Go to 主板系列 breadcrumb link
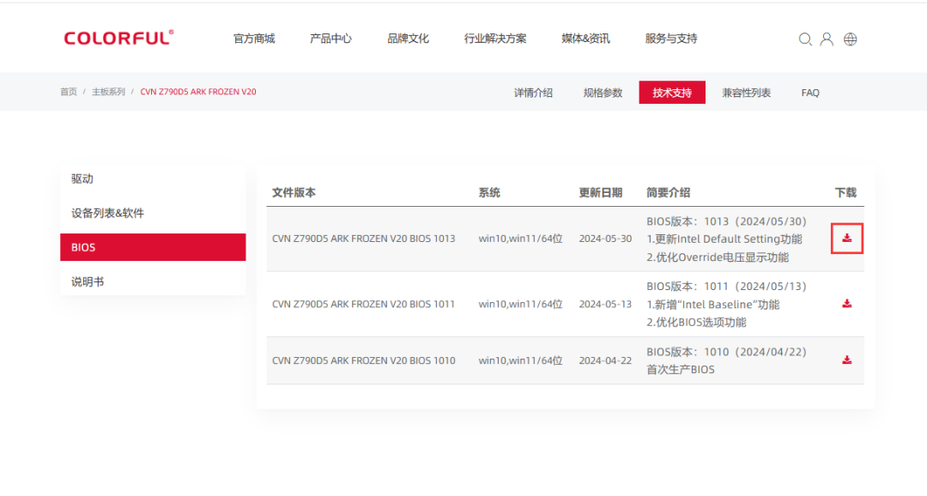The width and height of the screenshot is (927, 496). click(x=108, y=92)
